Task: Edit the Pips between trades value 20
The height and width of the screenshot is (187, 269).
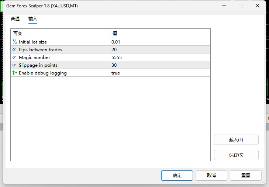Action: [x=160, y=49]
